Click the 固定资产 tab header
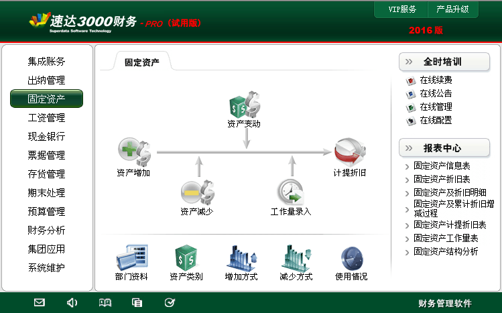 [x=142, y=62]
